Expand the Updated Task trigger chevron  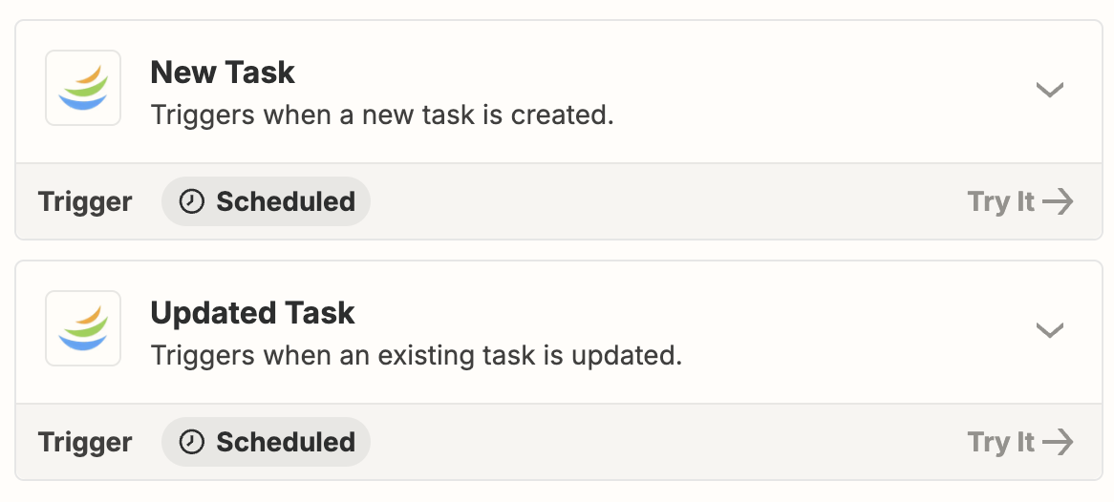pyautogui.click(x=1049, y=330)
